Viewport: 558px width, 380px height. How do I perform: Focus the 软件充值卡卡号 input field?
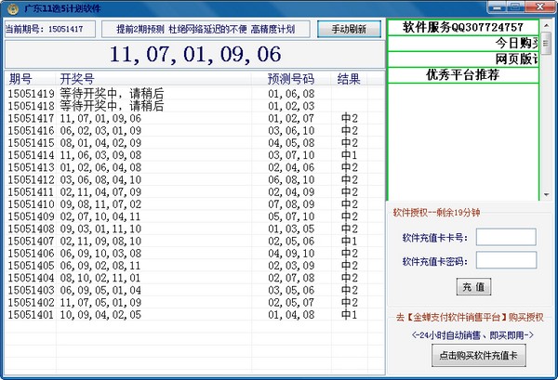506,237
